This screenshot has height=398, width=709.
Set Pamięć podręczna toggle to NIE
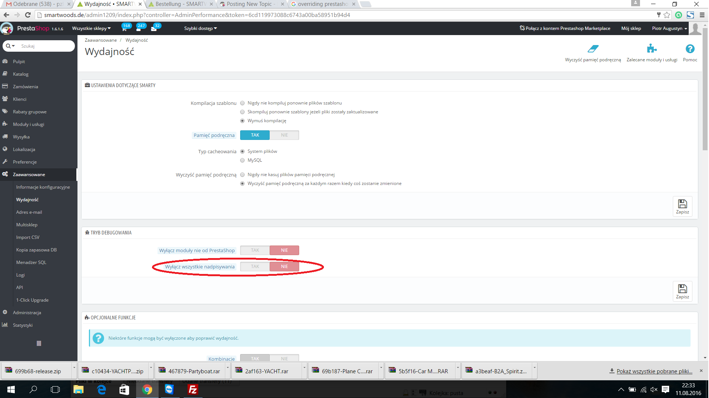(x=284, y=135)
